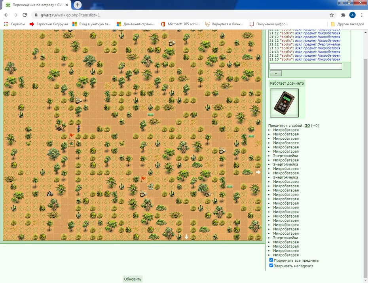Open the extensions puzzle icon
The width and height of the screenshot is (368, 283).
343,15
